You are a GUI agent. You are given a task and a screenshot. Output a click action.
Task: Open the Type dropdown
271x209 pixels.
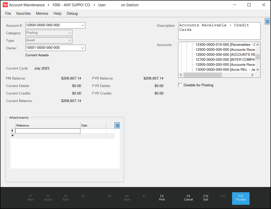tap(69, 40)
